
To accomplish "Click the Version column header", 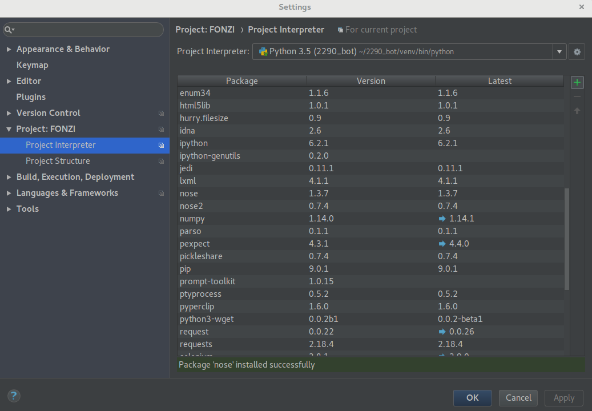I will pyautogui.click(x=370, y=80).
